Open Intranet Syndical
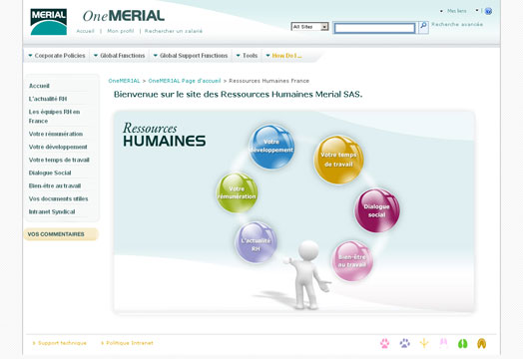The height and width of the screenshot is (359, 523). [52, 211]
